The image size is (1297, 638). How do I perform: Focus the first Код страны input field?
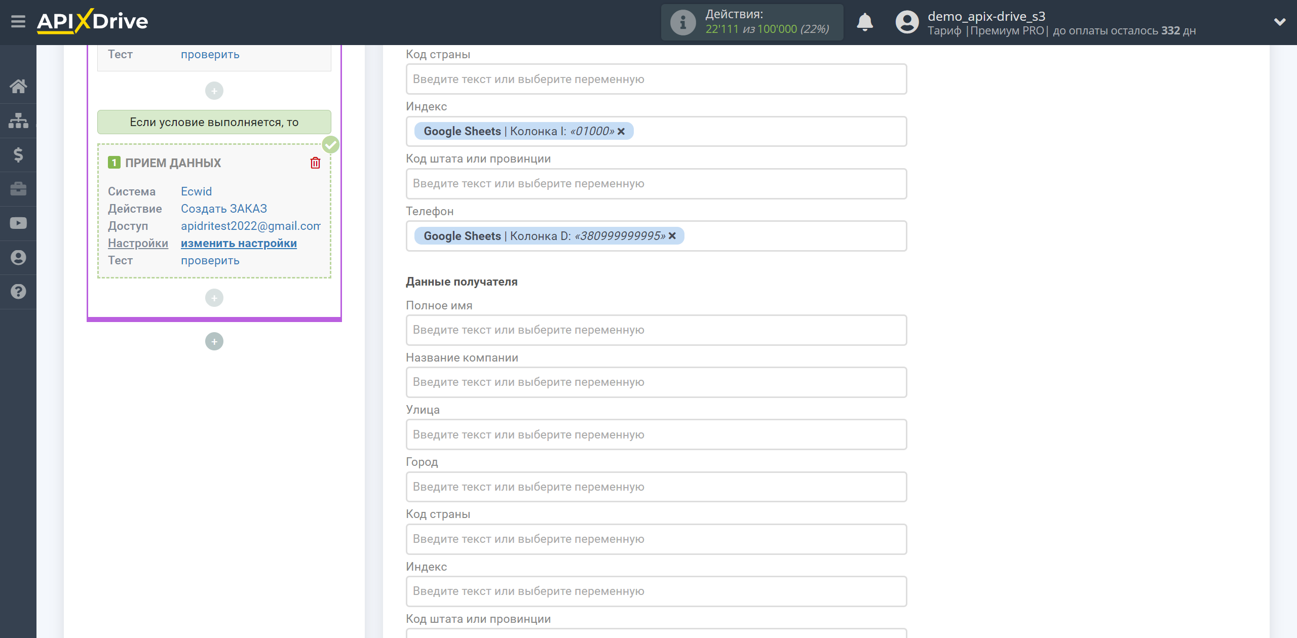pos(656,79)
